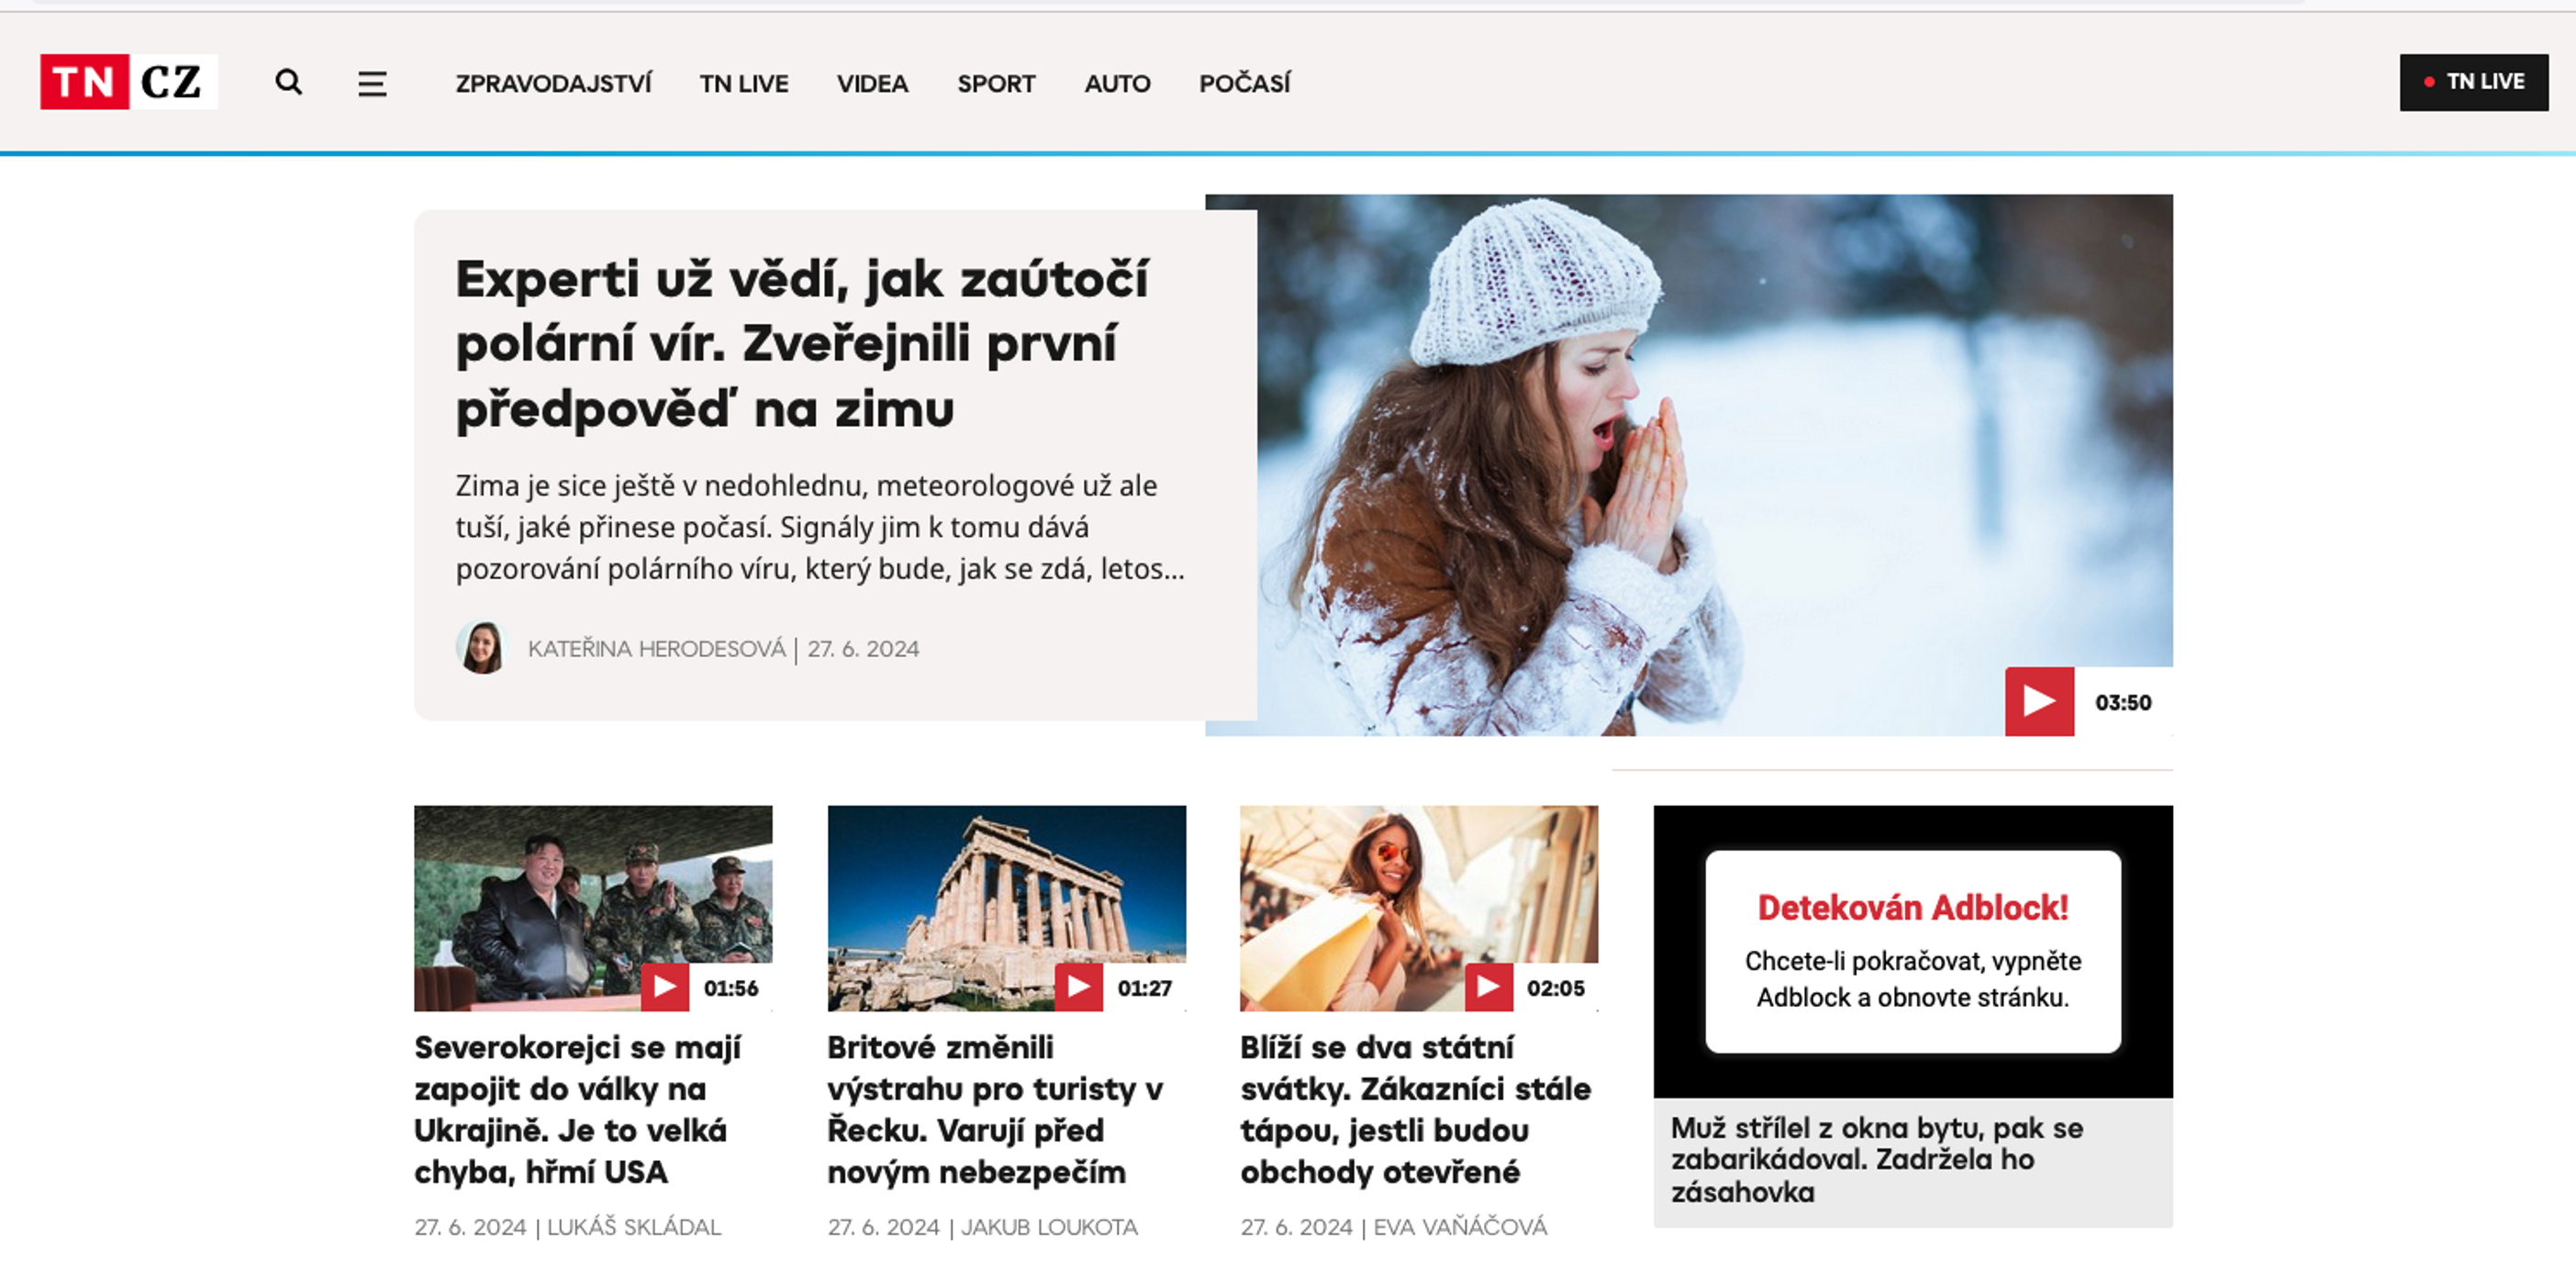Open the 'Blíží se dva státní svátky' headline
The image size is (2576, 1283).
[1415, 1109]
